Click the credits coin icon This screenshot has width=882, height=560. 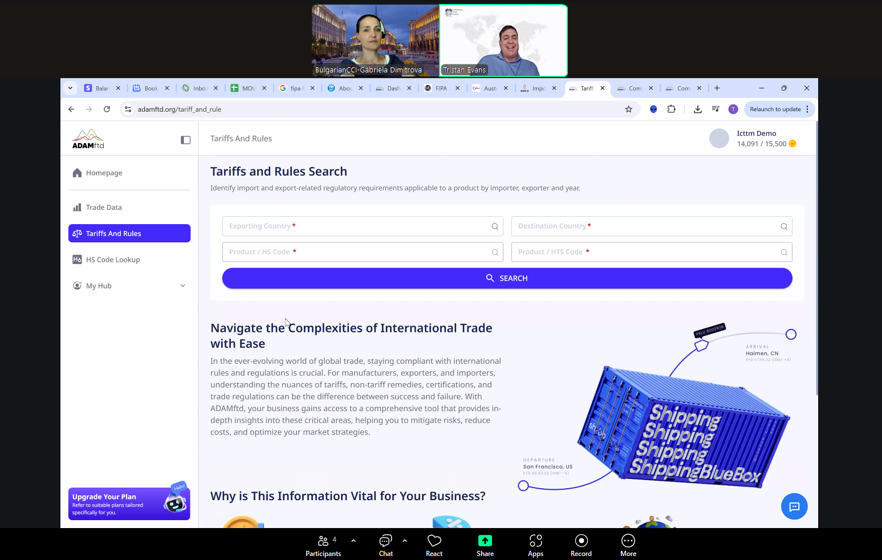[x=792, y=144]
